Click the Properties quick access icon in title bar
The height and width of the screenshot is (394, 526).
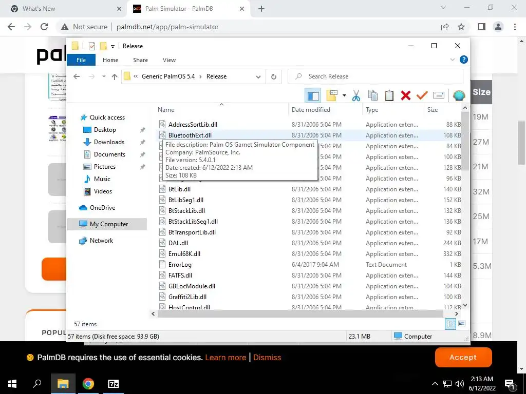[x=91, y=46]
